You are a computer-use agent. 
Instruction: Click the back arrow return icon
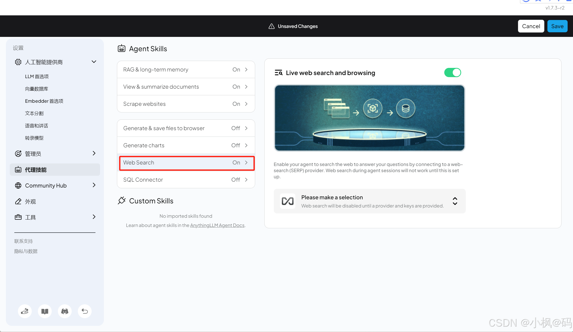click(85, 311)
